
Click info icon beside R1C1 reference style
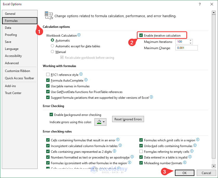tap(81, 74)
